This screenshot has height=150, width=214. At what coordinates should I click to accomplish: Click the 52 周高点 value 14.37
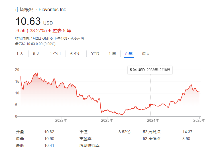[187, 132]
